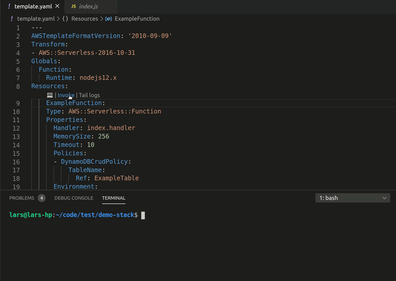
Task: Click the AWSTemplateFormatVersion key on line 2
Action: point(76,36)
